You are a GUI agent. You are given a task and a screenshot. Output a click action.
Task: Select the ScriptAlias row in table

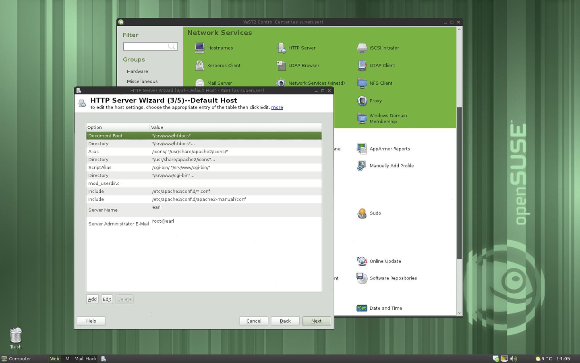click(204, 167)
